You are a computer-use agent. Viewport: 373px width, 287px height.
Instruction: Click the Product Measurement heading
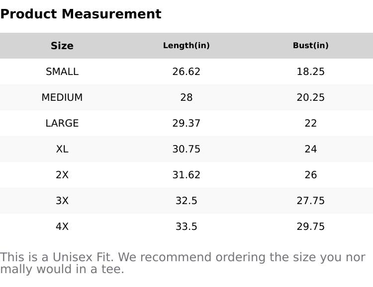(x=81, y=14)
